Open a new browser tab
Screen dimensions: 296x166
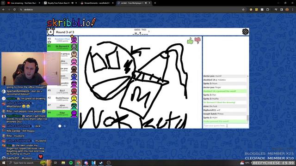click(155, 3)
